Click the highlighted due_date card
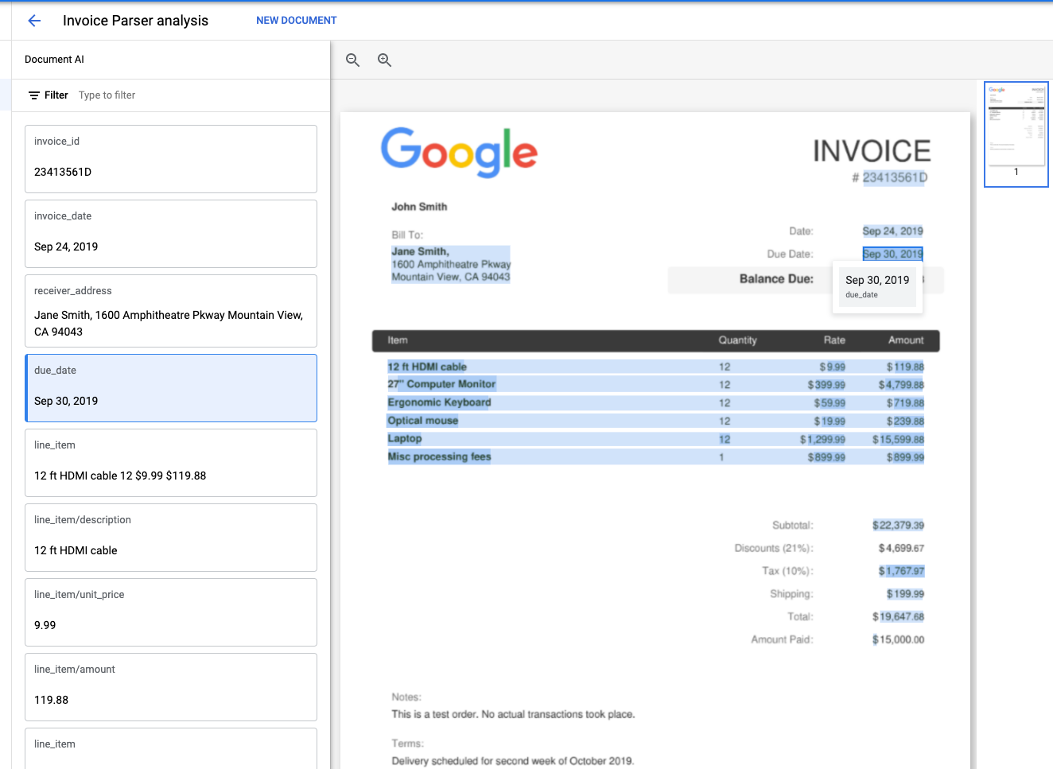 point(170,387)
